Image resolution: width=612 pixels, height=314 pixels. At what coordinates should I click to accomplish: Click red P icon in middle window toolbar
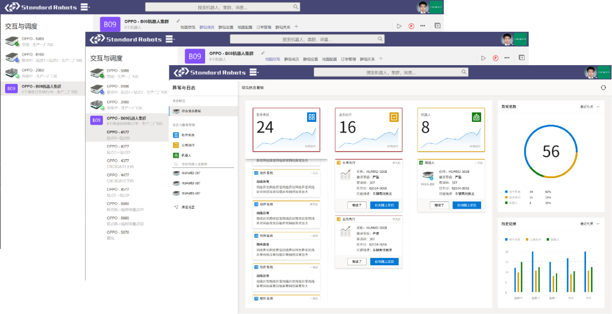495,58
